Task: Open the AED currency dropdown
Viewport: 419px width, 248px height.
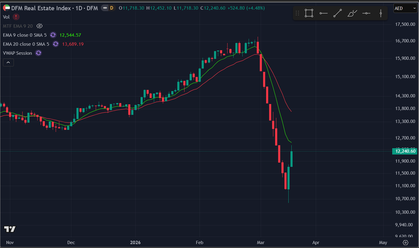Action: point(405,8)
